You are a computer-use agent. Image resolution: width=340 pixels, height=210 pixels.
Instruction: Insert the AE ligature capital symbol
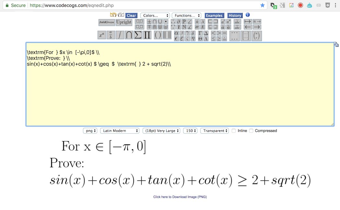(203, 27)
